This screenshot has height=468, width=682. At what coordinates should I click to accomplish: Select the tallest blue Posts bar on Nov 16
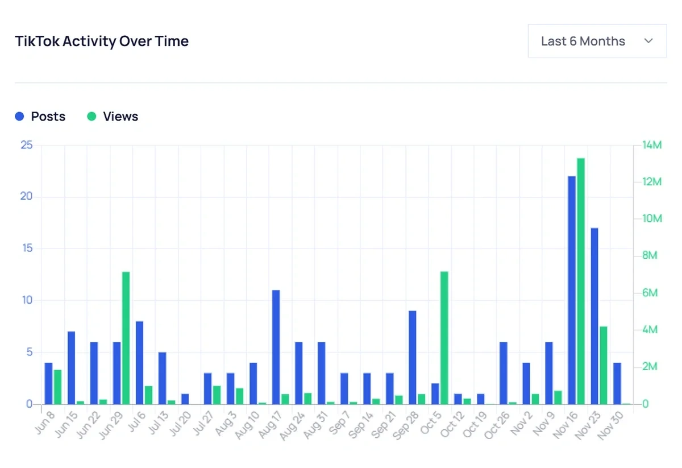pos(571,284)
